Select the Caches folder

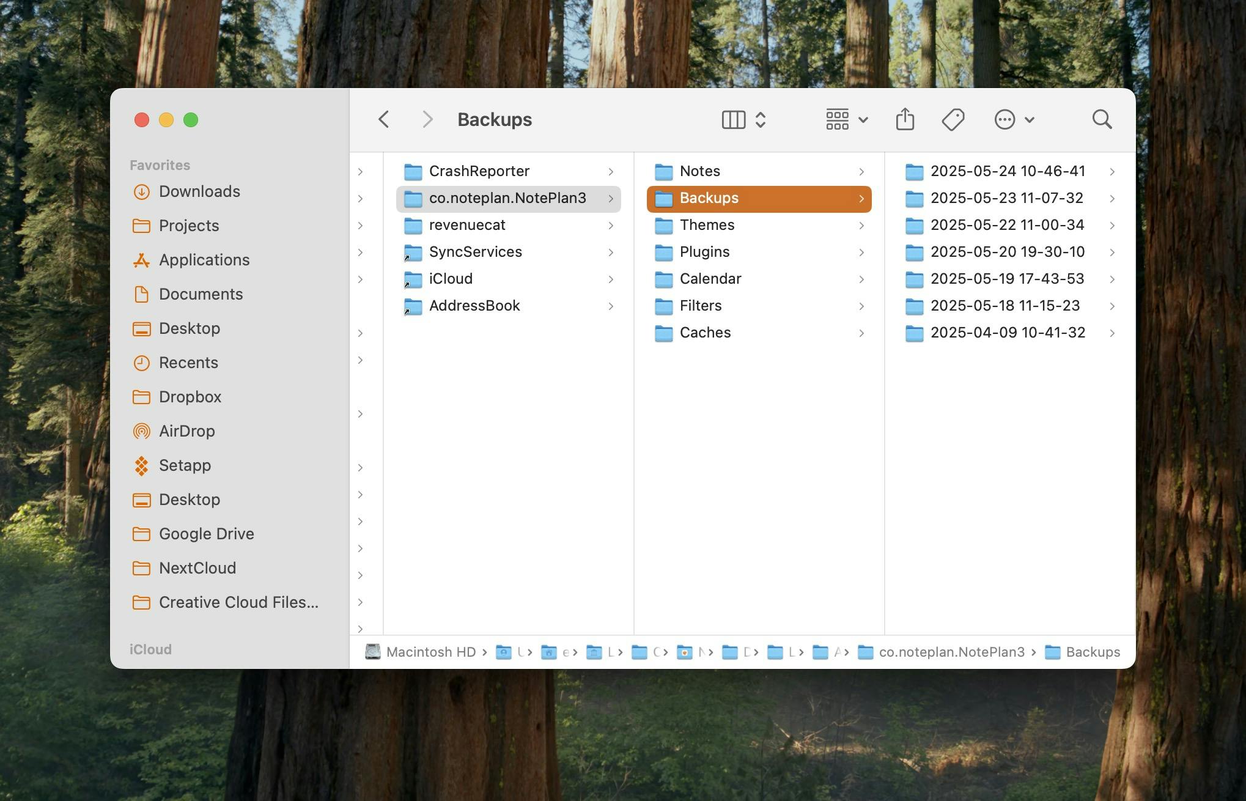coord(759,333)
